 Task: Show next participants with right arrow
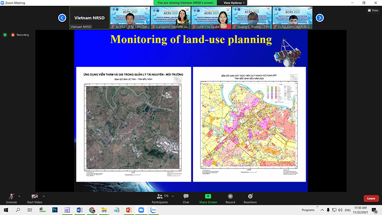click(319, 18)
